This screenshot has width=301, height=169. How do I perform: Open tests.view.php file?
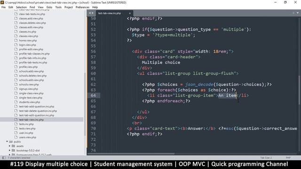pos(27,129)
